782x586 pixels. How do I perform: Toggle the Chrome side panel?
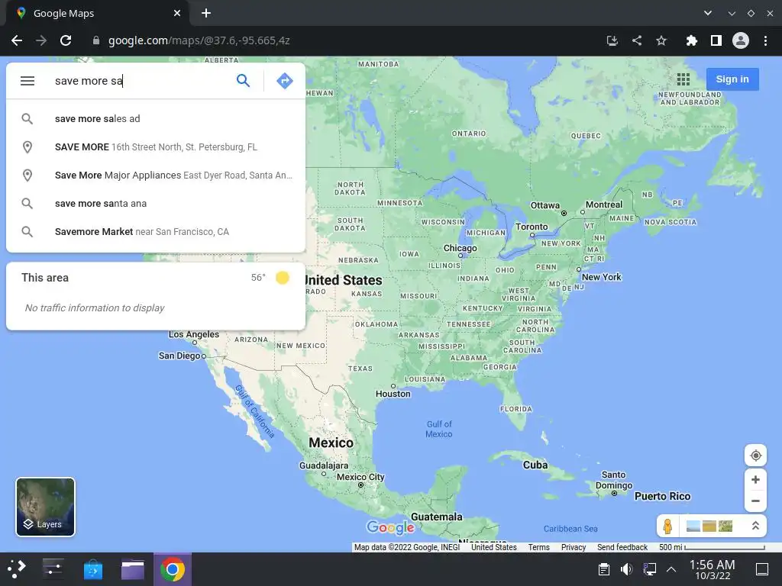click(x=716, y=40)
